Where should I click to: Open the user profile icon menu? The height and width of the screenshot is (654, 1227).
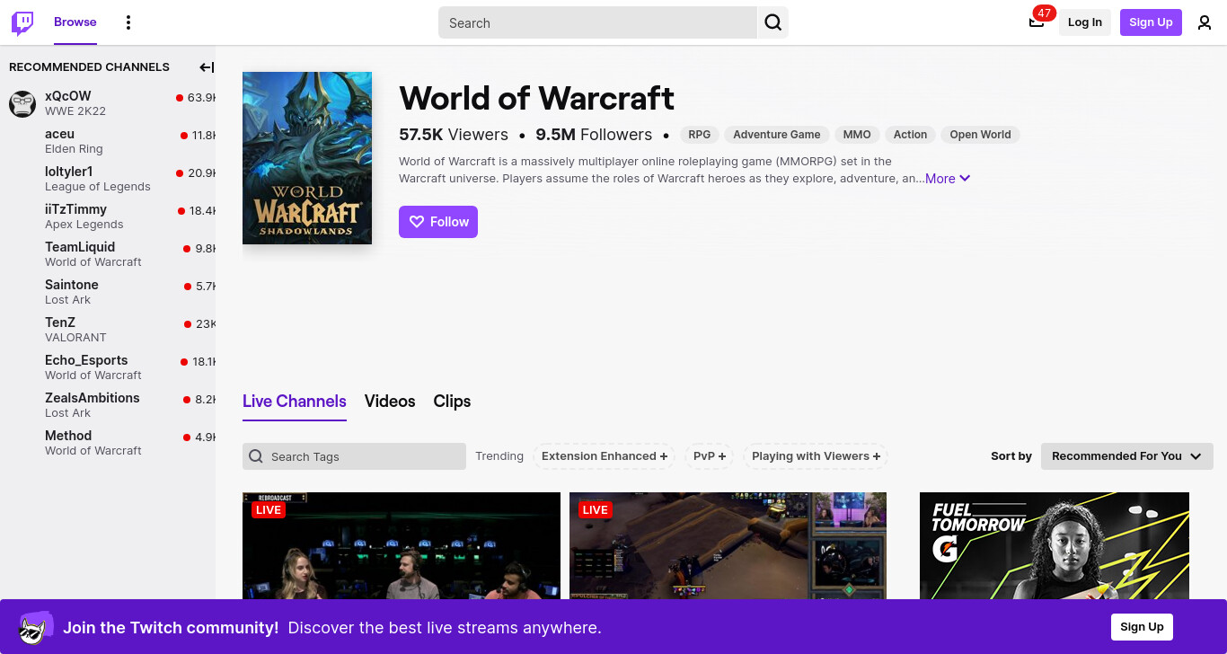click(x=1205, y=22)
